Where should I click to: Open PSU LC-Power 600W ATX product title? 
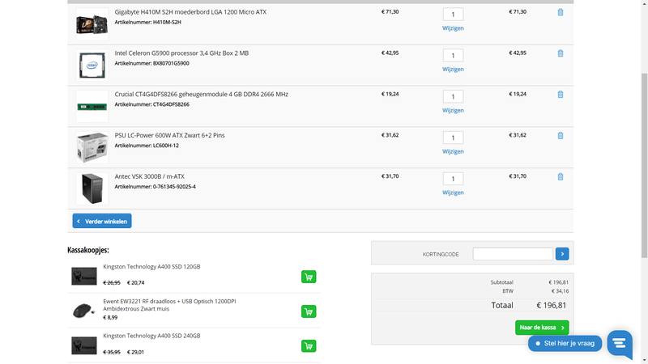pos(169,135)
